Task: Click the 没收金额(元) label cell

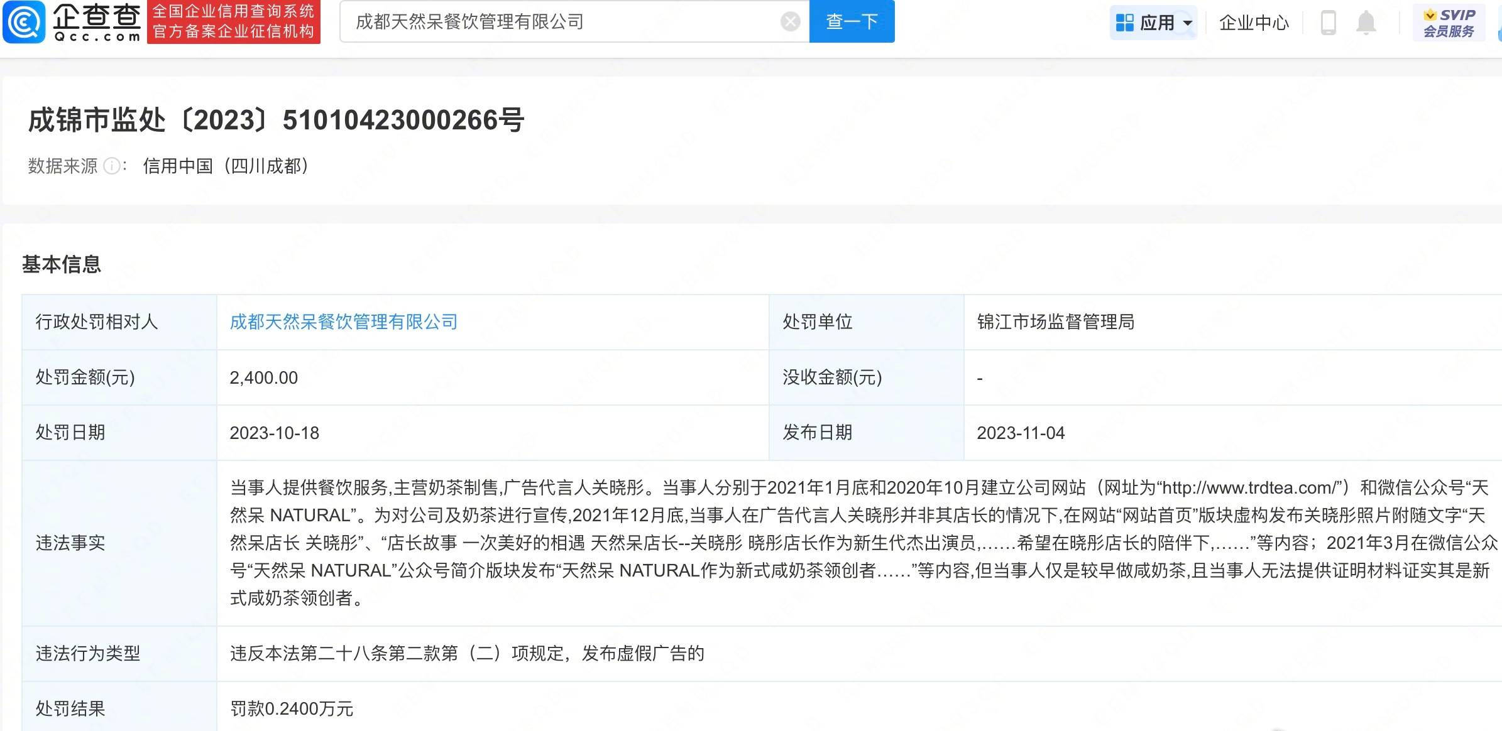Action: click(x=867, y=377)
